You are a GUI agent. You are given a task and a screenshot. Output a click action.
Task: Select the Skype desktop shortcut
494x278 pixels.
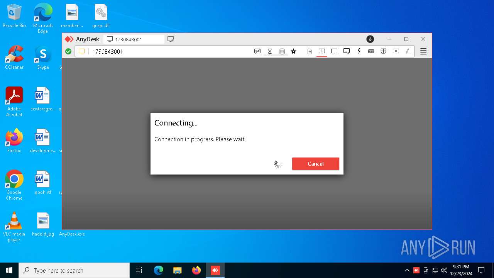pyautogui.click(x=43, y=58)
